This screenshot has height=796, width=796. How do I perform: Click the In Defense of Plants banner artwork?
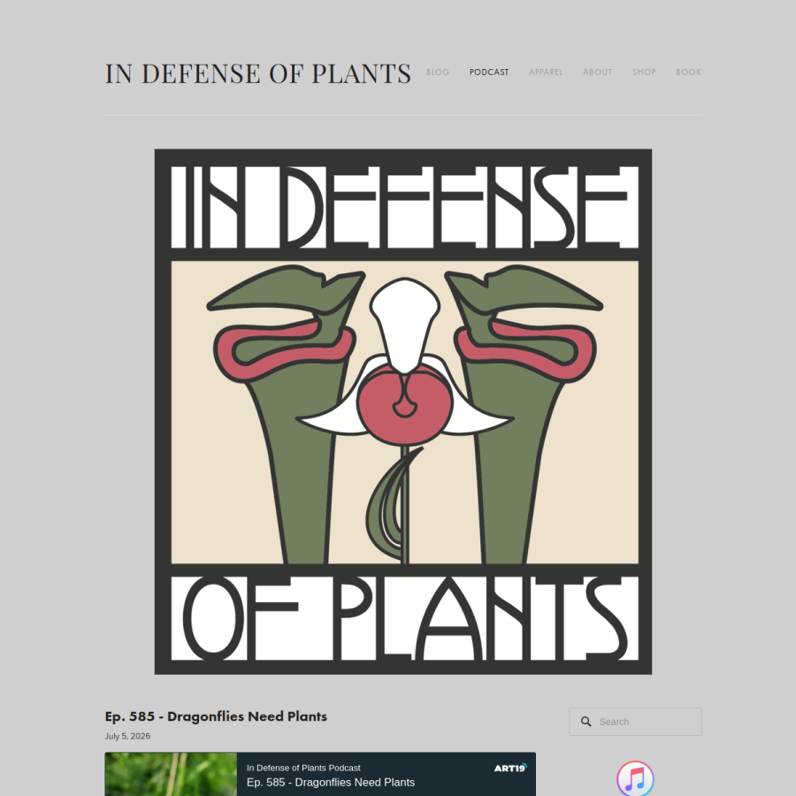(403, 411)
